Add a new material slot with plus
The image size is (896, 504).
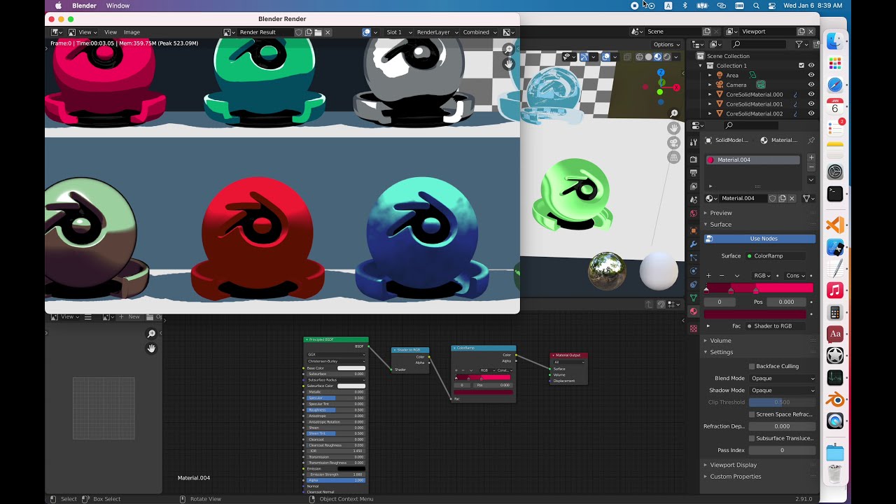(x=811, y=157)
